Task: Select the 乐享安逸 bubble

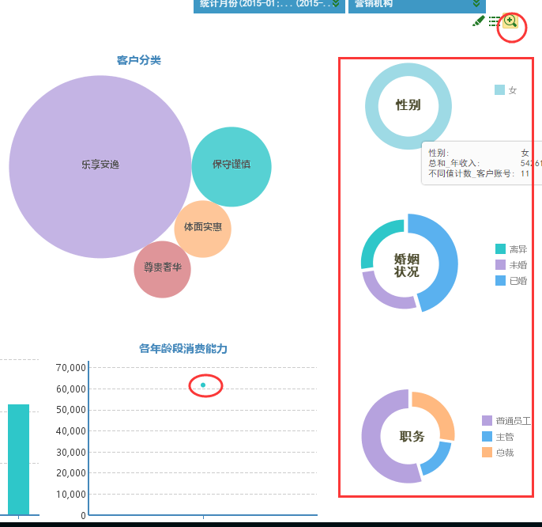Action: pyautogui.click(x=100, y=166)
